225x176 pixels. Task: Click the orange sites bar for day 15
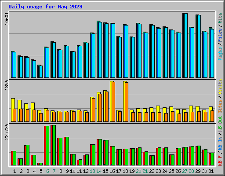pos(107,106)
